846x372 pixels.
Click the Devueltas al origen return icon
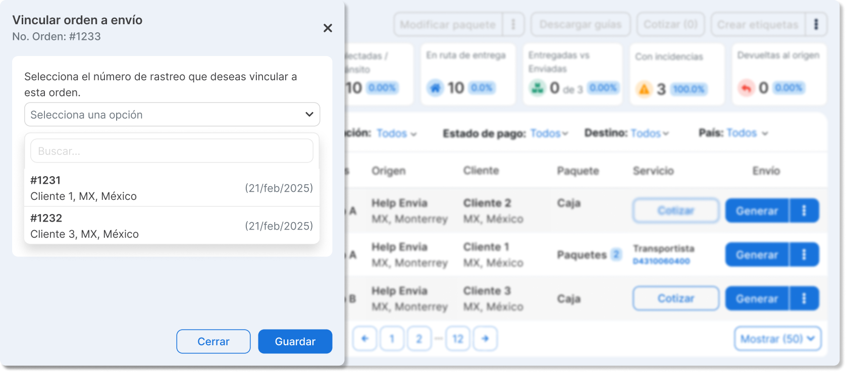pyautogui.click(x=746, y=88)
